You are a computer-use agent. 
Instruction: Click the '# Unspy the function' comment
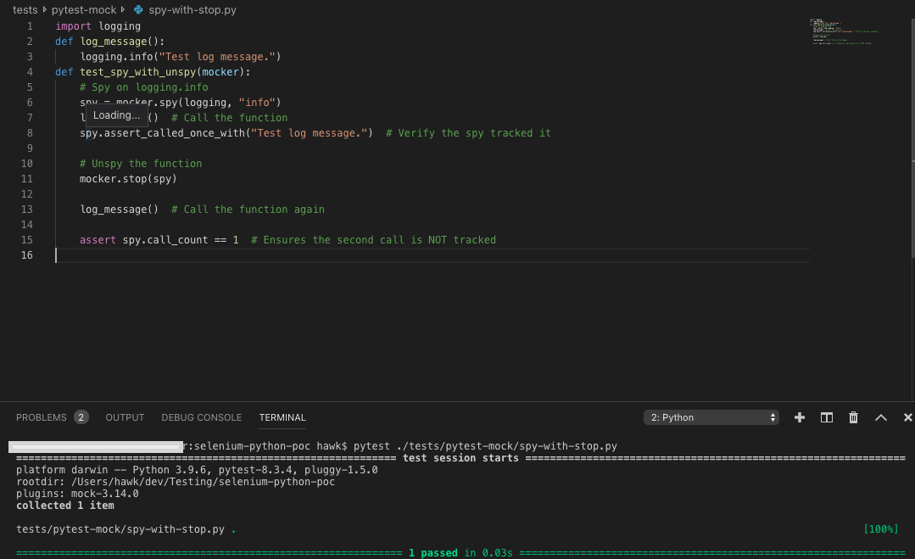pos(141,164)
